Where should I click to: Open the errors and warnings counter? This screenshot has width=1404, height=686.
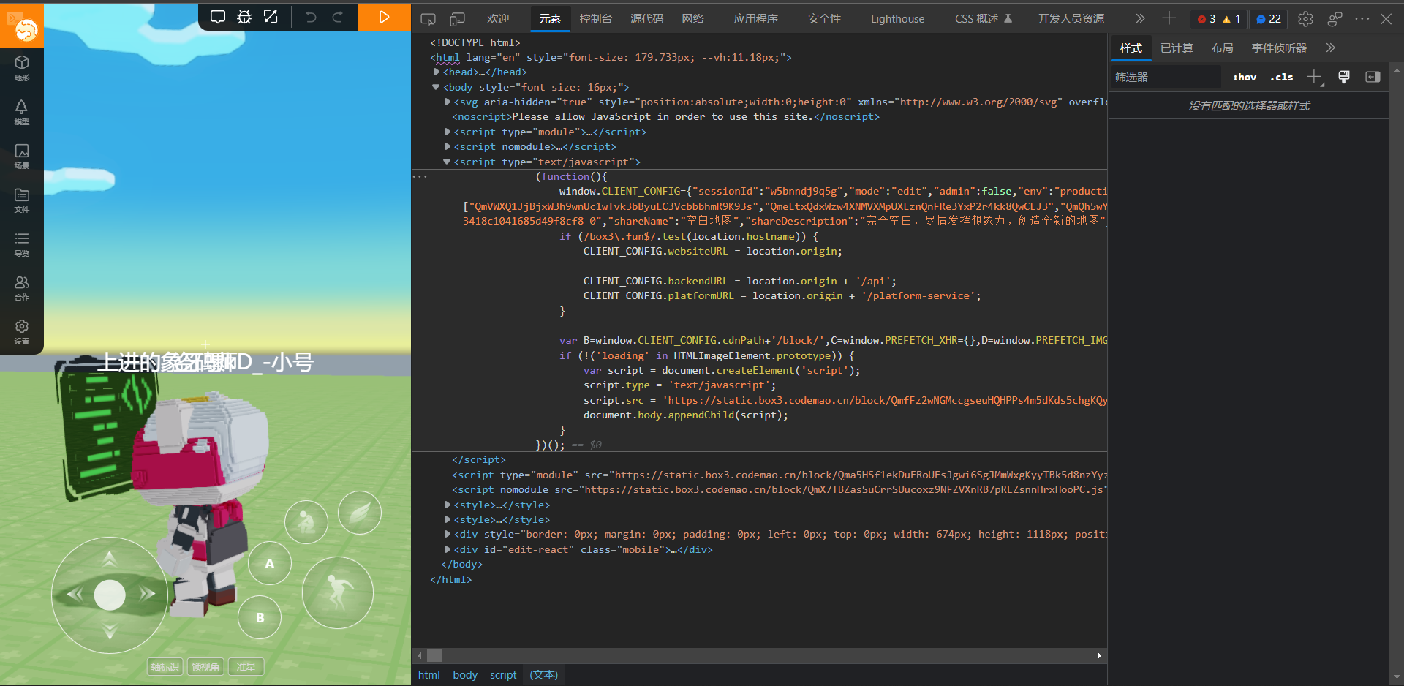pos(1218,19)
